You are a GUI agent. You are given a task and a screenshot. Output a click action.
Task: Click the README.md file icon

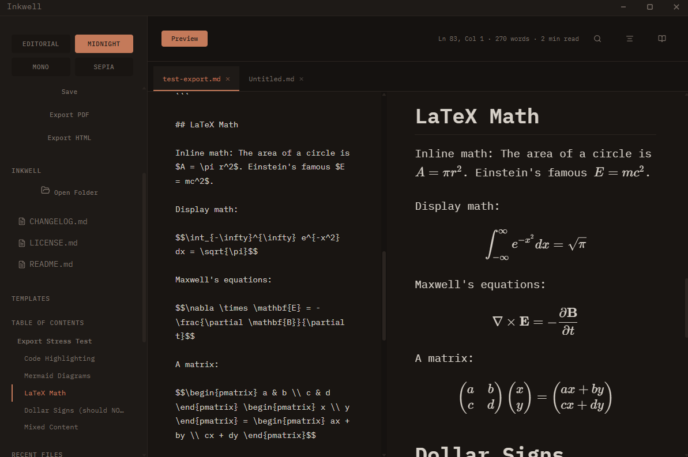pos(21,265)
